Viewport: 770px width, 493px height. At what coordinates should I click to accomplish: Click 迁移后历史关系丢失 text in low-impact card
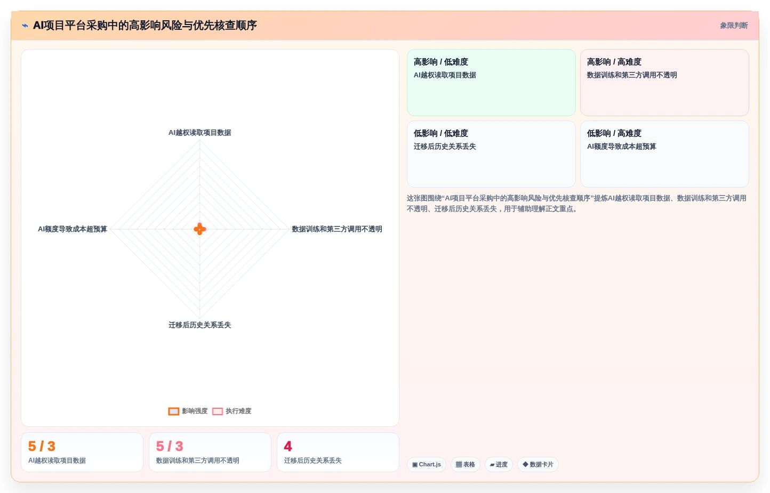(x=445, y=147)
